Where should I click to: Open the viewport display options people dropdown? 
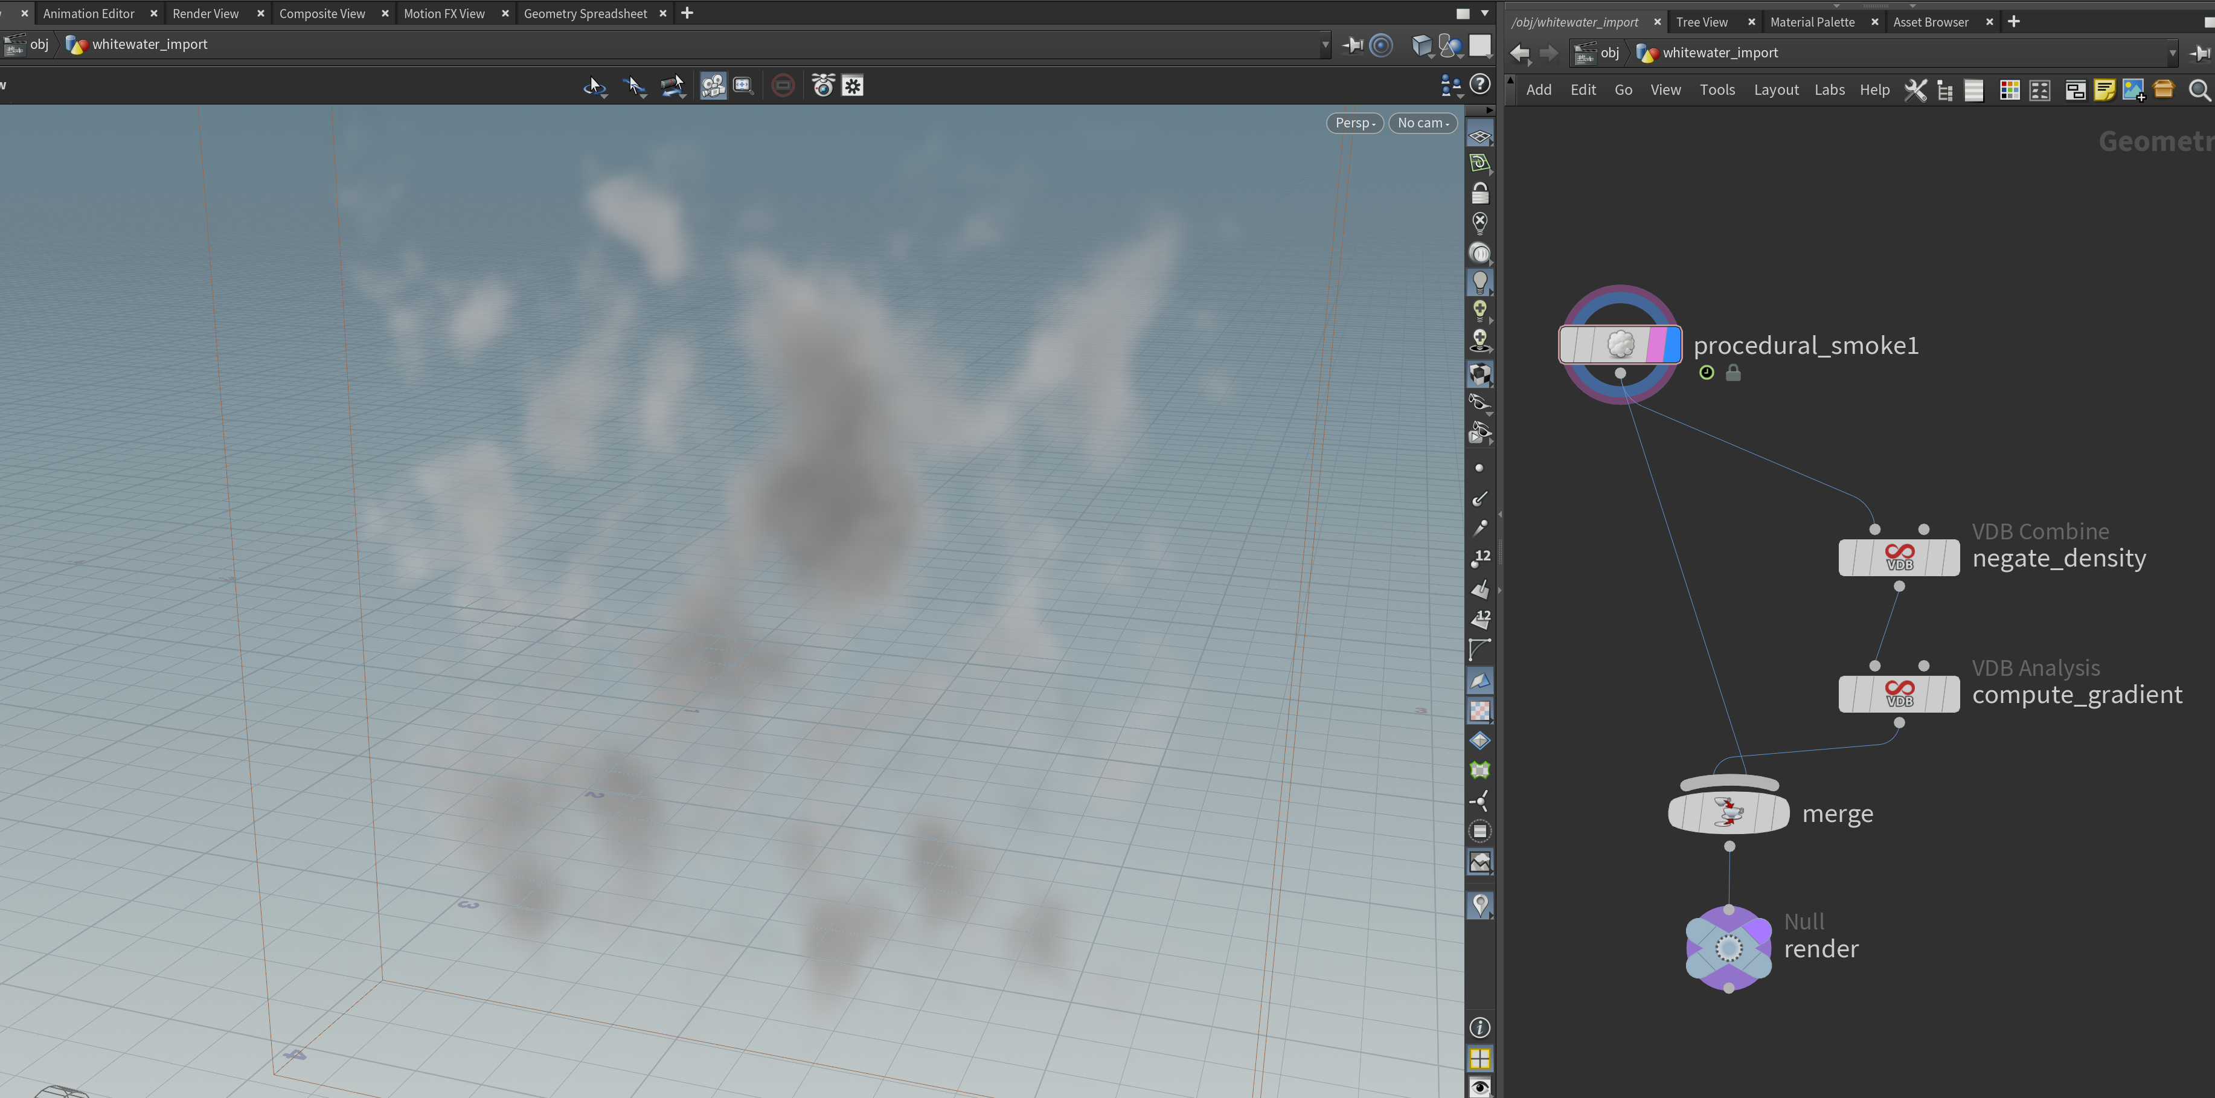click(1450, 85)
